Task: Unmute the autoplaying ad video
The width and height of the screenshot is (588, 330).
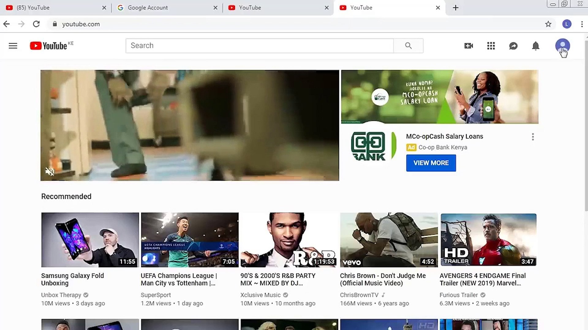Action: point(49,171)
